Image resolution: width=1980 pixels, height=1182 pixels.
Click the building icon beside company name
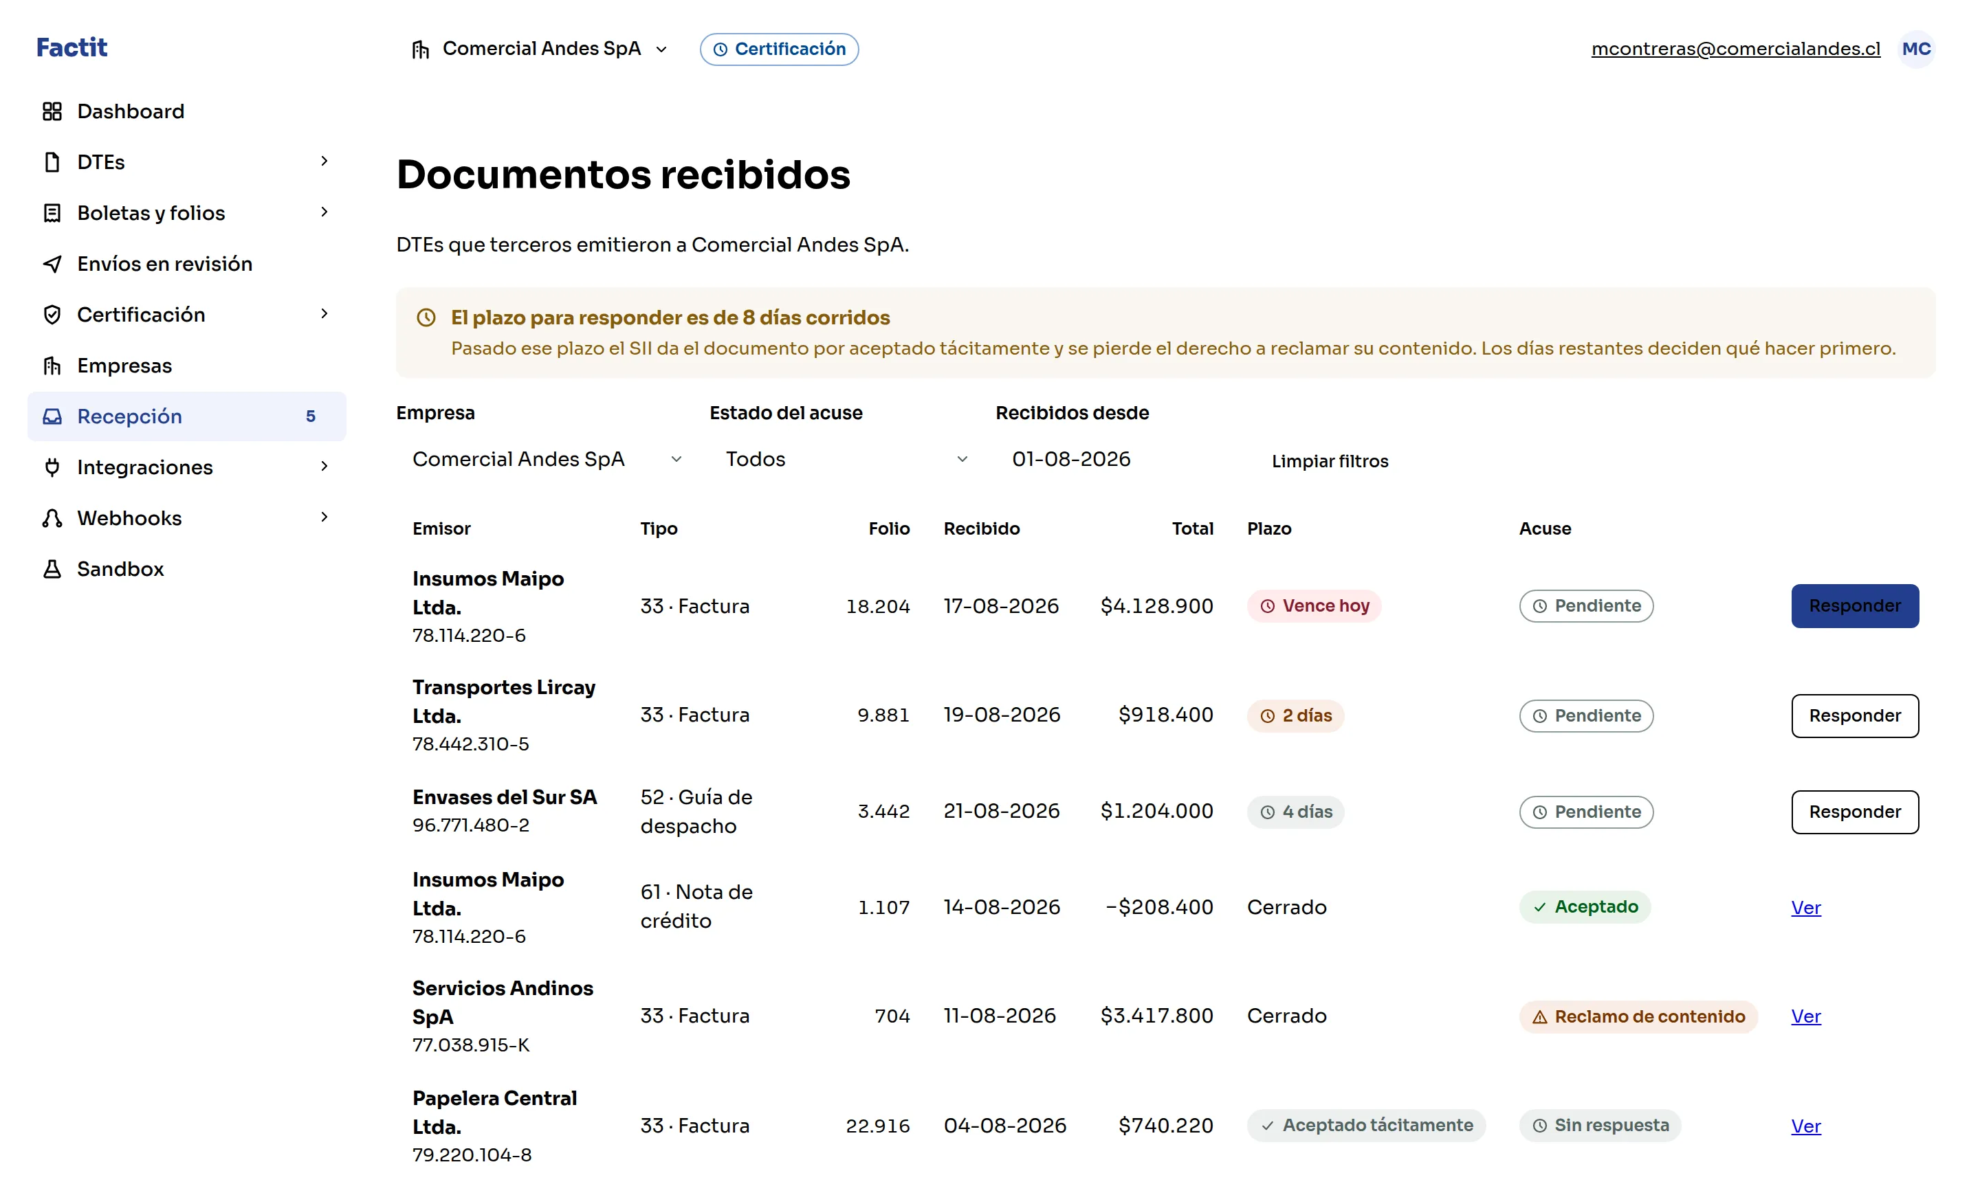(x=421, y=49)
